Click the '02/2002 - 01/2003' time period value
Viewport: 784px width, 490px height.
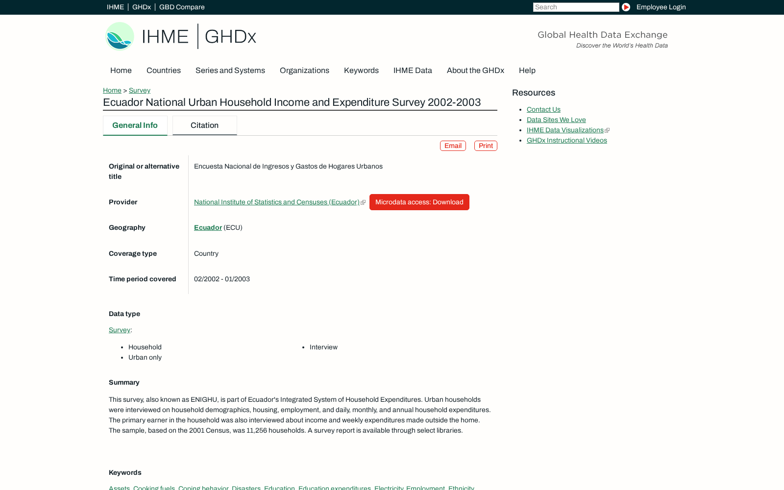pyautogui.click(x=222, y=279)
